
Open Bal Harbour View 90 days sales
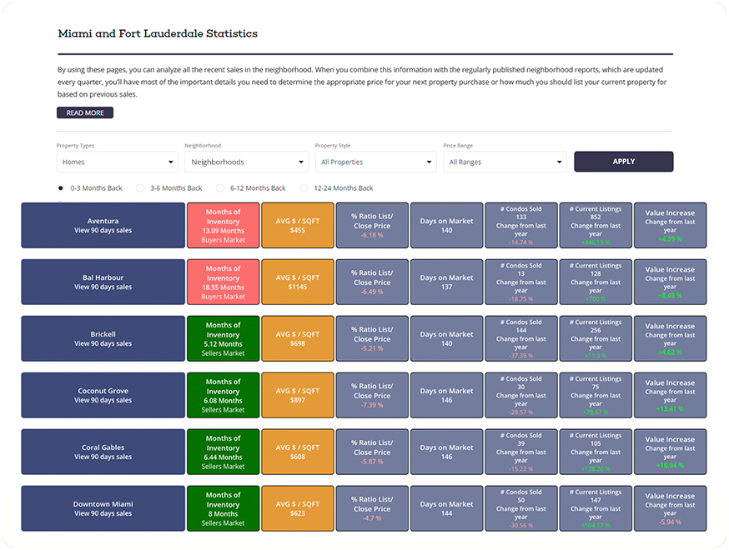click(103, 282)
